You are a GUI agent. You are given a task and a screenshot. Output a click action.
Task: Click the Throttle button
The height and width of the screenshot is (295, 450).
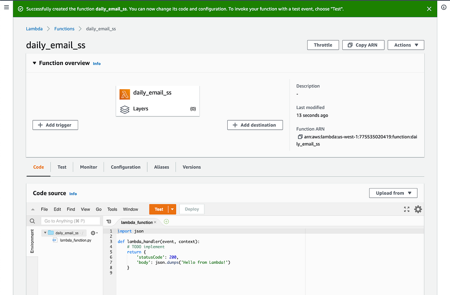(x=323, y=45)
